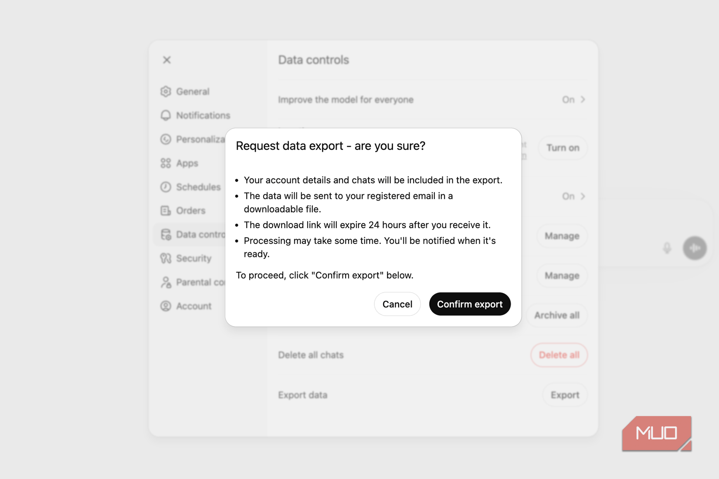Cancel the data export request
The width and height of the screenshot is (719, 479).
397,304
